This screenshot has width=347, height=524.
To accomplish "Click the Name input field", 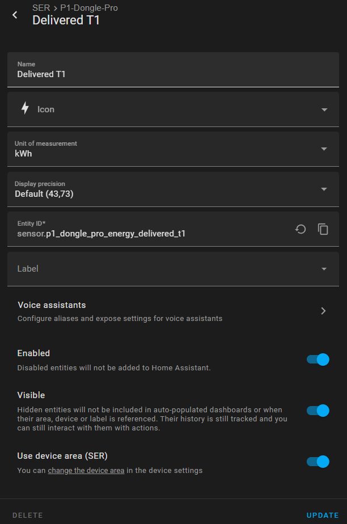I will (x=173, y=70).
